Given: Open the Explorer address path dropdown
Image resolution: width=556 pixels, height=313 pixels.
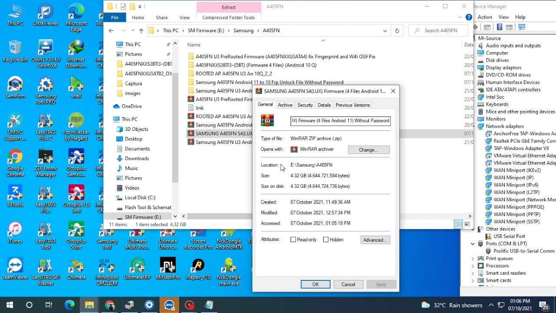Looking at the screenshot, I should (x=385, y=31).
